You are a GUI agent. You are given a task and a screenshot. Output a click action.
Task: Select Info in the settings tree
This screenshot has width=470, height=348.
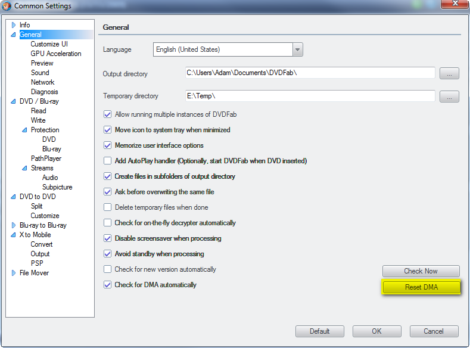click(24, 25)
